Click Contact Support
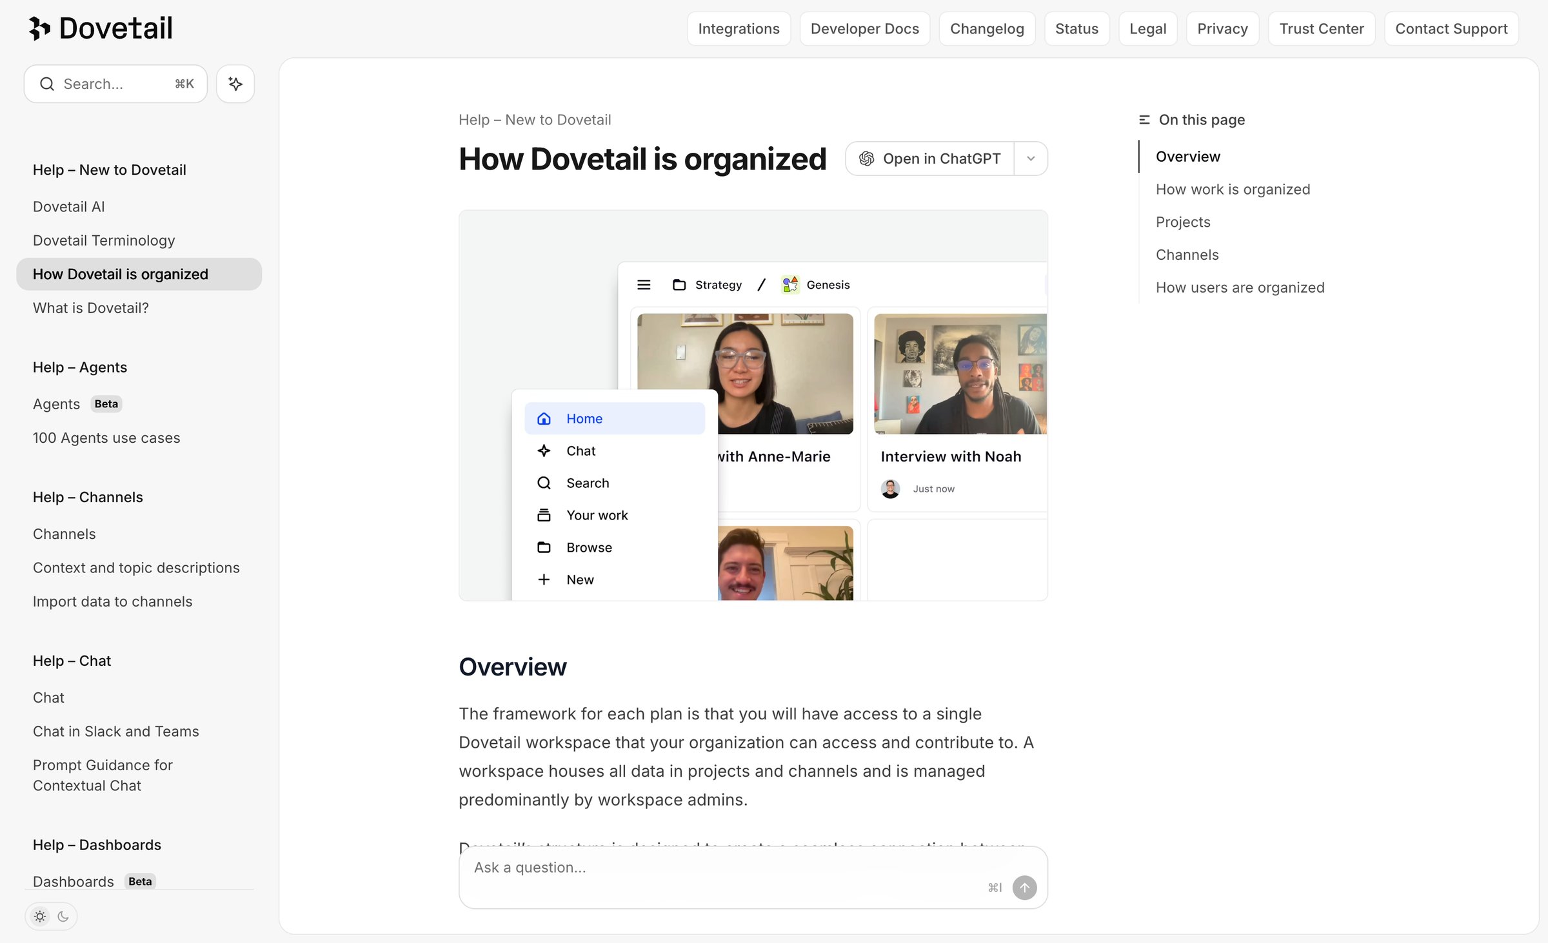This screenshot has height=943, width=1548. click(x=1451, y=29)
